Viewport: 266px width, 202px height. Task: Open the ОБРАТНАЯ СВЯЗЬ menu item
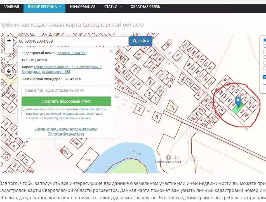click(x=145, y=7)
